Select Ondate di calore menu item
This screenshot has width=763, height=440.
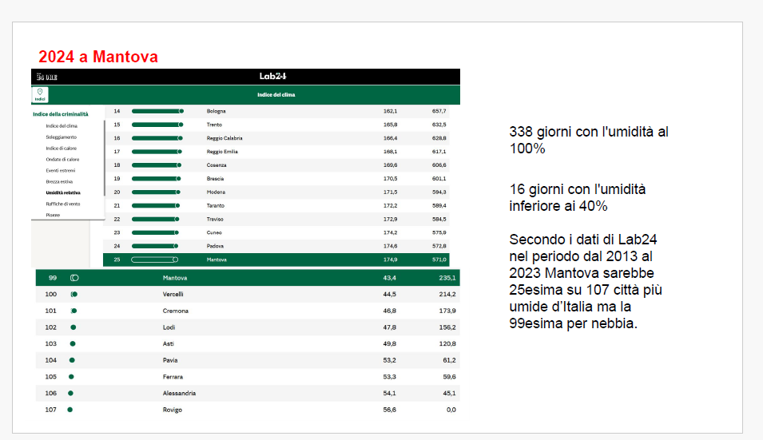pos(62,159)
